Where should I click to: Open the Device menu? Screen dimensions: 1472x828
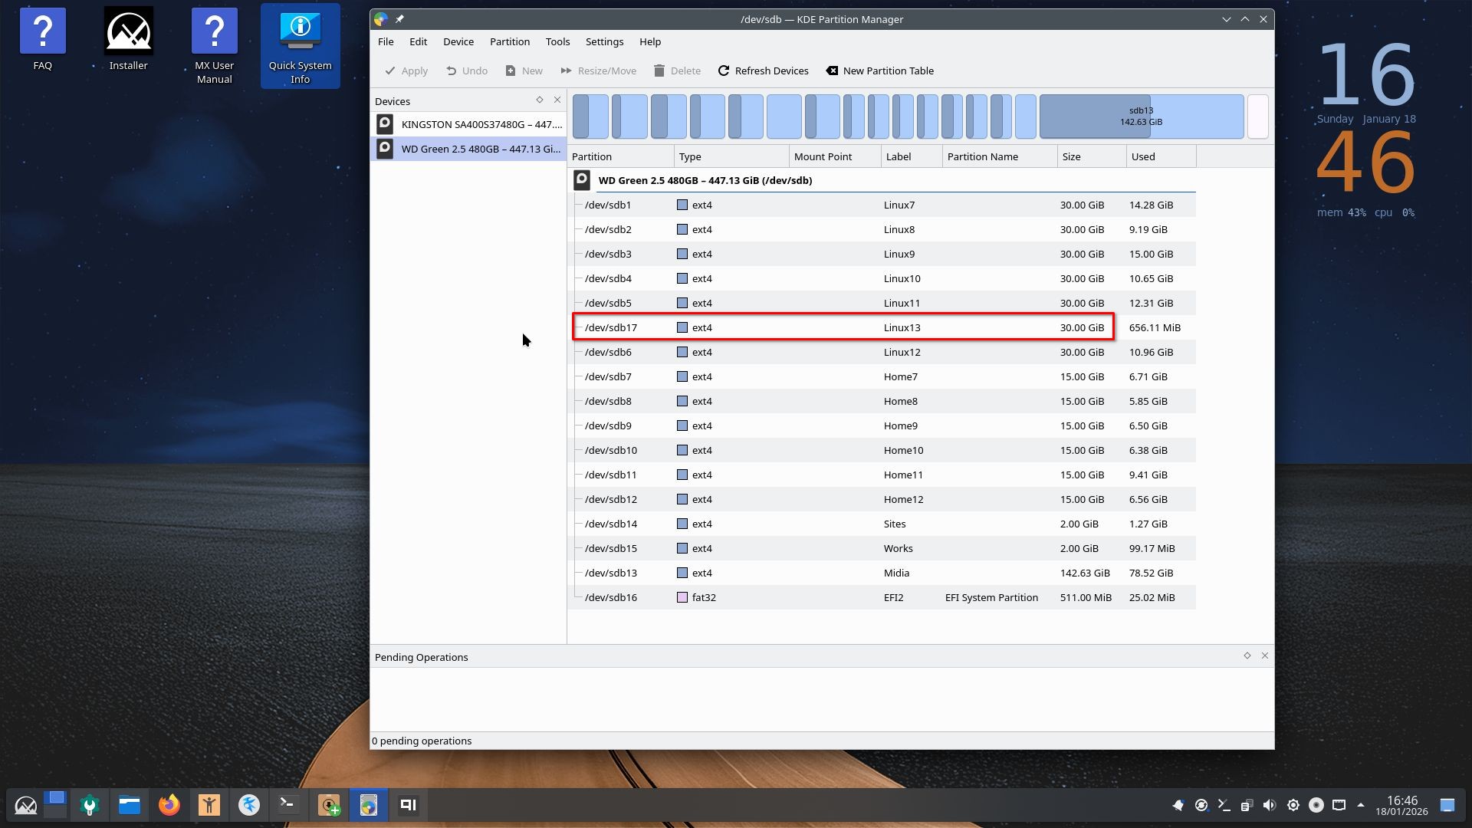[x=458, y=41]
